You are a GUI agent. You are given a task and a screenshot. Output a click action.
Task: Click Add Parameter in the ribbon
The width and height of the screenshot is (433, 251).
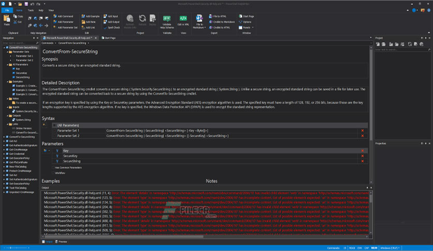(63, 22)
